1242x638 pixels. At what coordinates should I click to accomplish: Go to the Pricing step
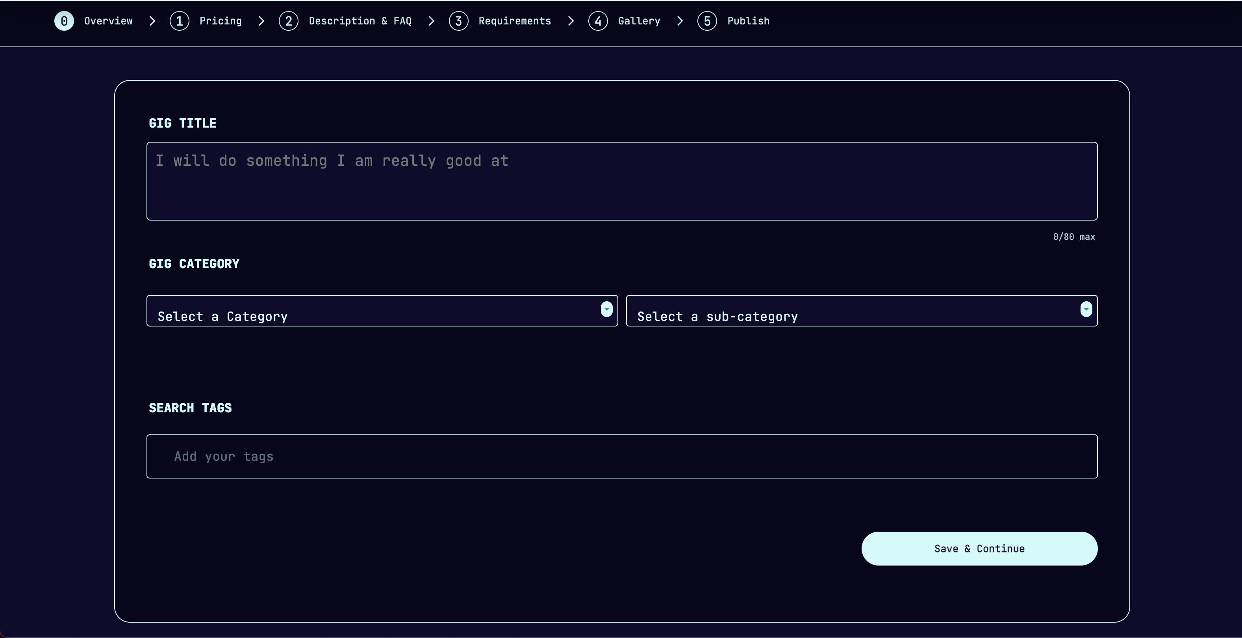tap(221, 21)
